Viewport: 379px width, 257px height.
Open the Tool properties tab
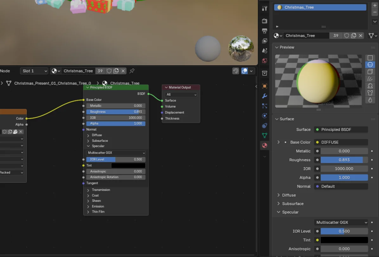click(265, 9)
